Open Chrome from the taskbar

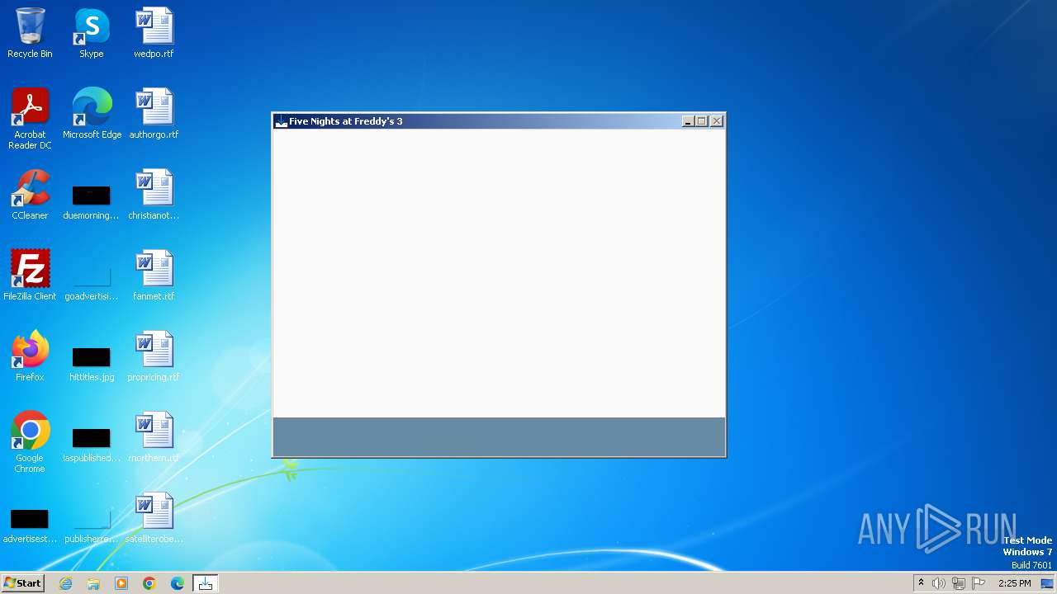pos(149,583)
